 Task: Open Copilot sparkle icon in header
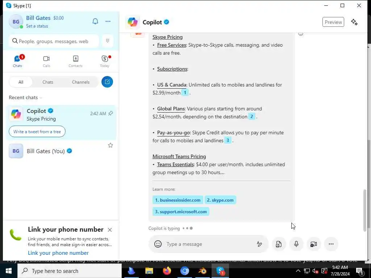click(354, 22)
